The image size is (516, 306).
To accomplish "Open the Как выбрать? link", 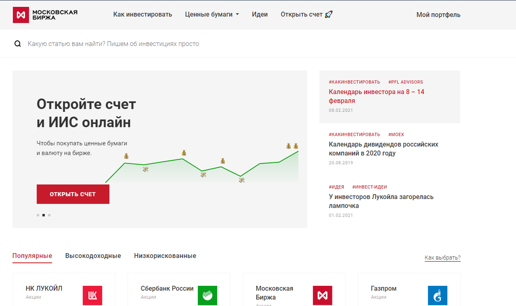I will (x=442, y=258).
